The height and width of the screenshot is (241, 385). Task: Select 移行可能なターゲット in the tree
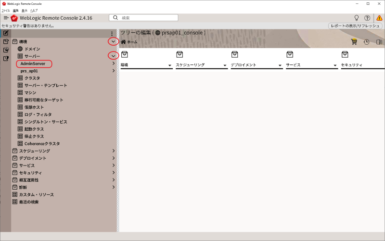click(x=44, y=100)
